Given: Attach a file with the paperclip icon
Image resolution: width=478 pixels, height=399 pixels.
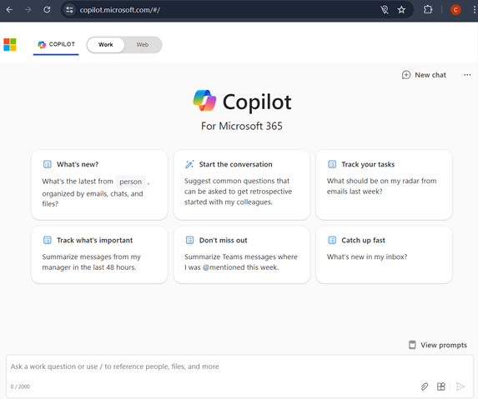Looking at the screenshot, I should 425,387.
